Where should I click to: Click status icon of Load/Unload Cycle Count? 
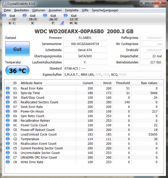tap(8, 134)
